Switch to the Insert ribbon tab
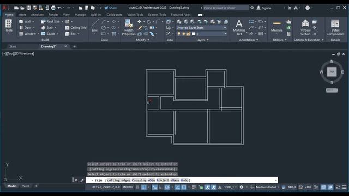The image size is (349, 196). point(22,15)
